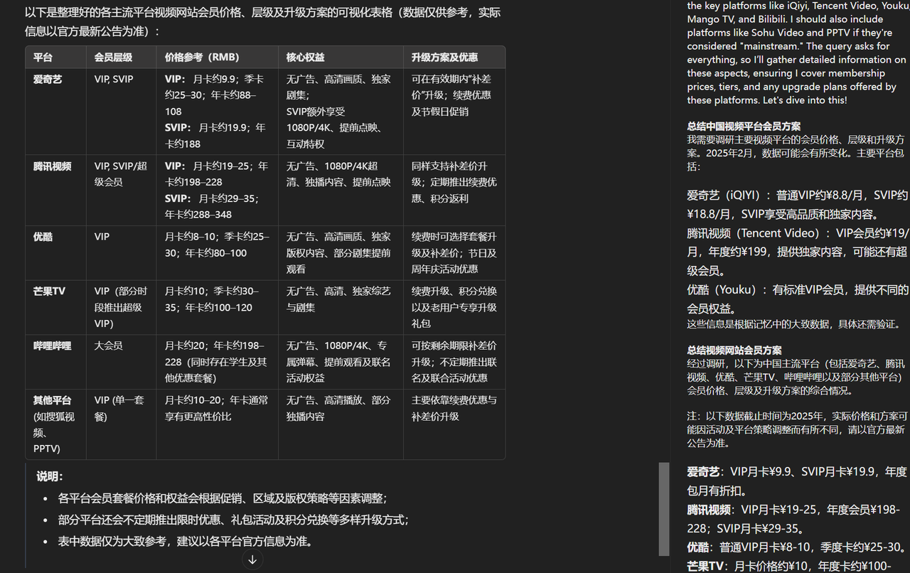Click 腾讯视频 price cell with 月卡约19–25

point(217,191)
